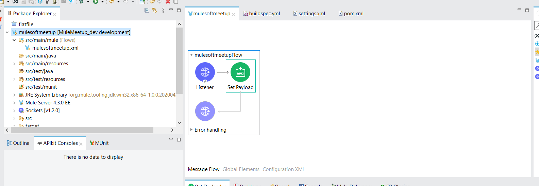Open the pom.xml editor tab
Screen dimensions: 539x186
(x=351, y=14)
